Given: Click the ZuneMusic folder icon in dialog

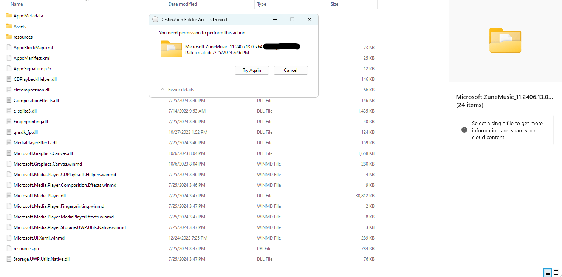Looking at the screenshot, I should click(171, 49).
